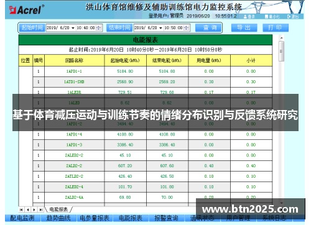Select the 电能报表 sheet tab
The width and height of the screenshot is (311, 225).
coord(58,209)
